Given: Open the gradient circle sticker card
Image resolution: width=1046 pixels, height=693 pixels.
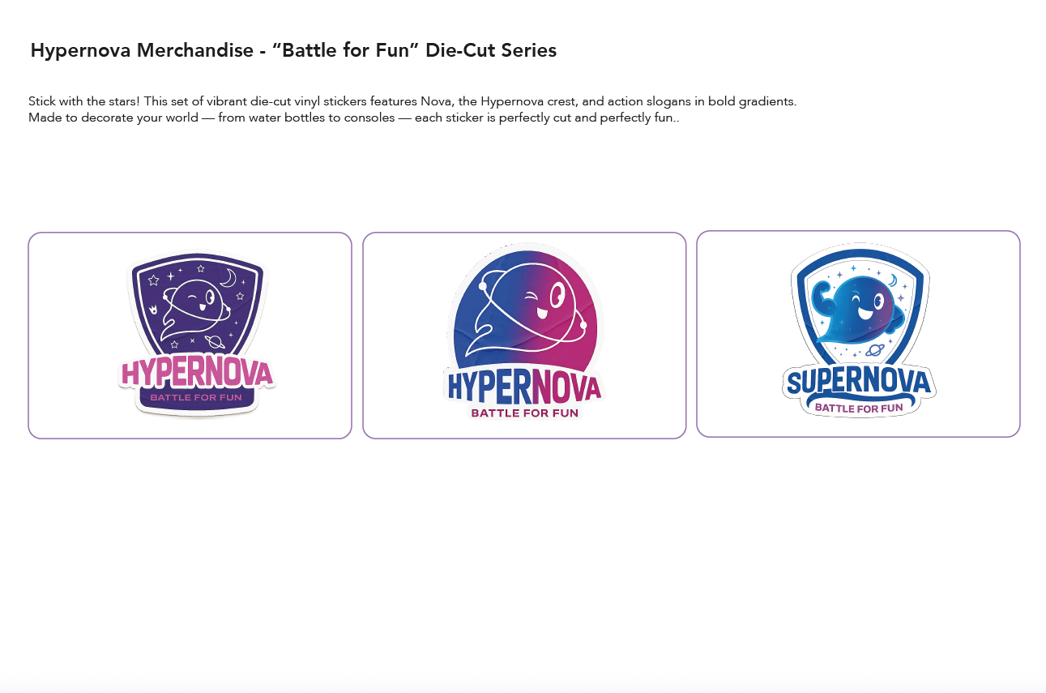Looking at the screenshot, I should click(524, 336).
